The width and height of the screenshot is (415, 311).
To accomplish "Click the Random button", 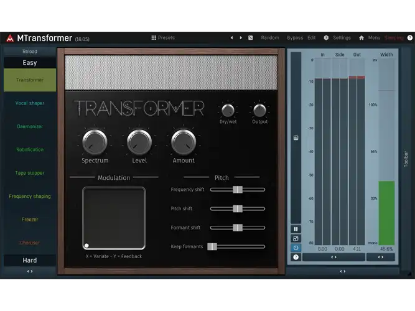I will click(x=270, y=38).
